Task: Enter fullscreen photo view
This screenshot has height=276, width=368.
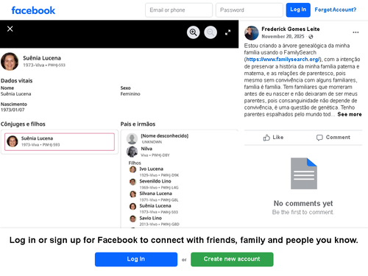Action: pos(228,32)
